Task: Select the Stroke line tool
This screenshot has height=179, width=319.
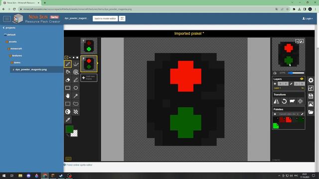Action: 76,80
